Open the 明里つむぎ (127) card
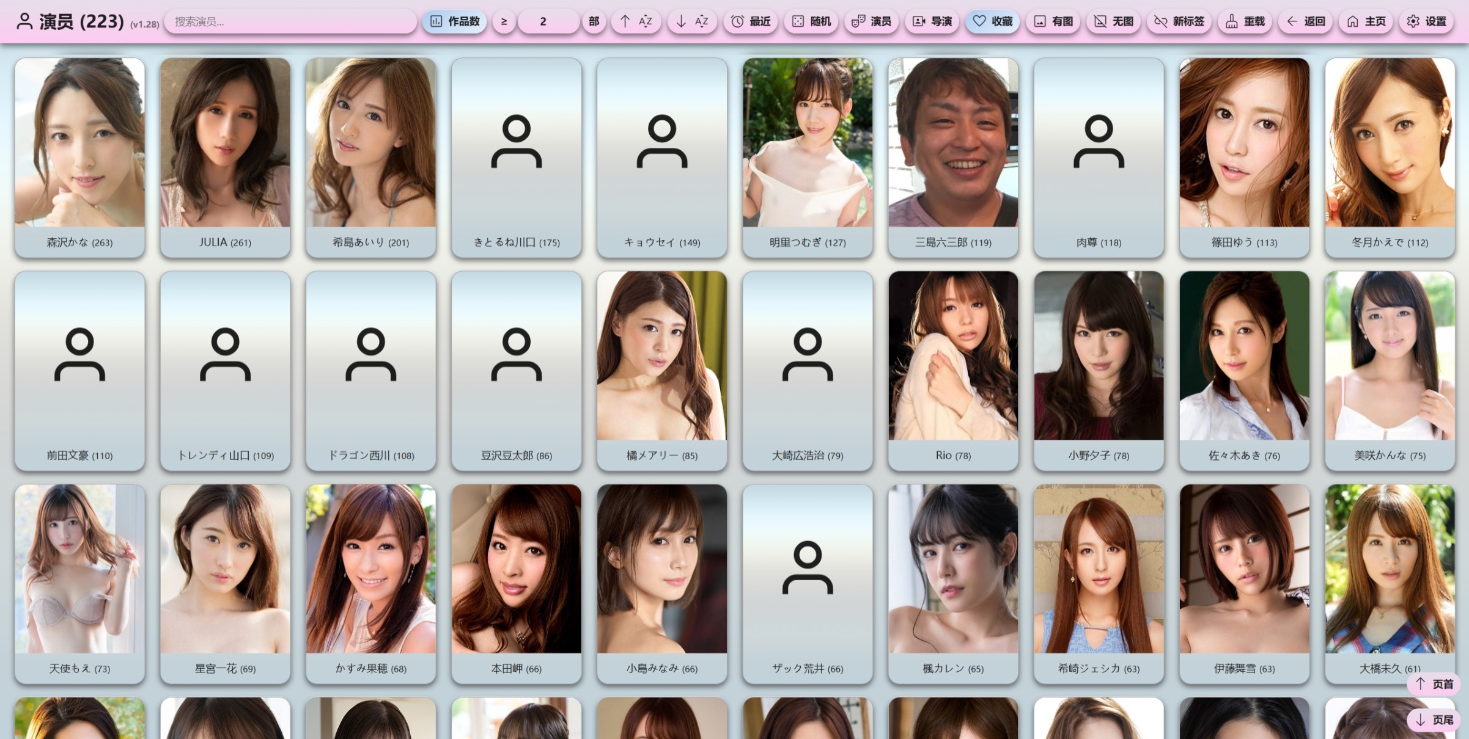 808,158
